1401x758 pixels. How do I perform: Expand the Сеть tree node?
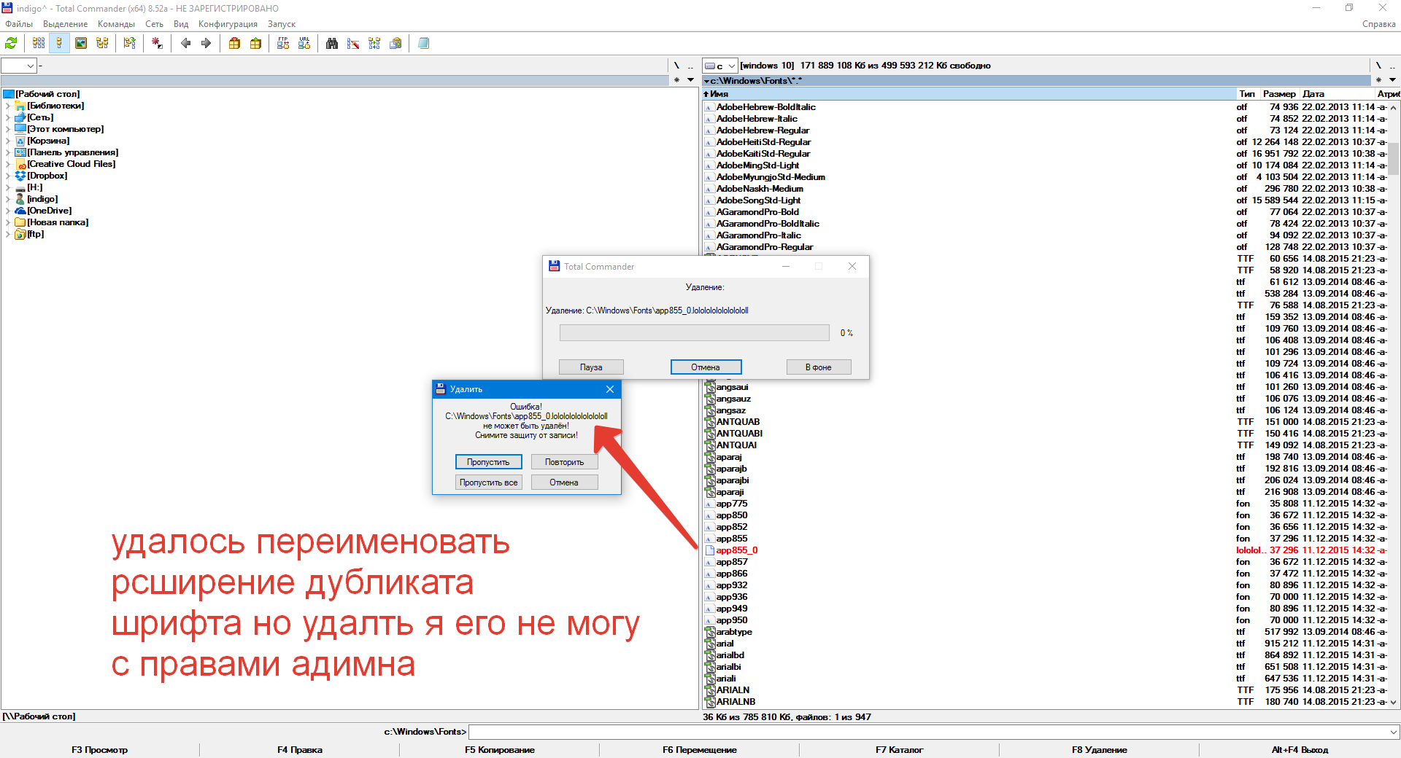pyautogui.click(x=8, y=117)
